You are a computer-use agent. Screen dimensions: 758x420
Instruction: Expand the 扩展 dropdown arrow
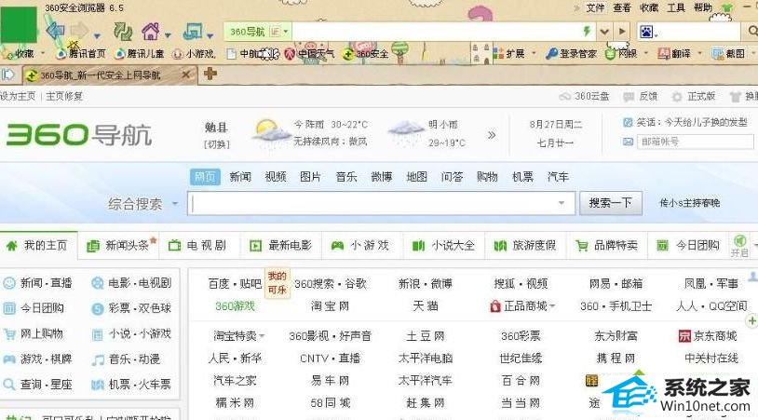pos(534,53)
